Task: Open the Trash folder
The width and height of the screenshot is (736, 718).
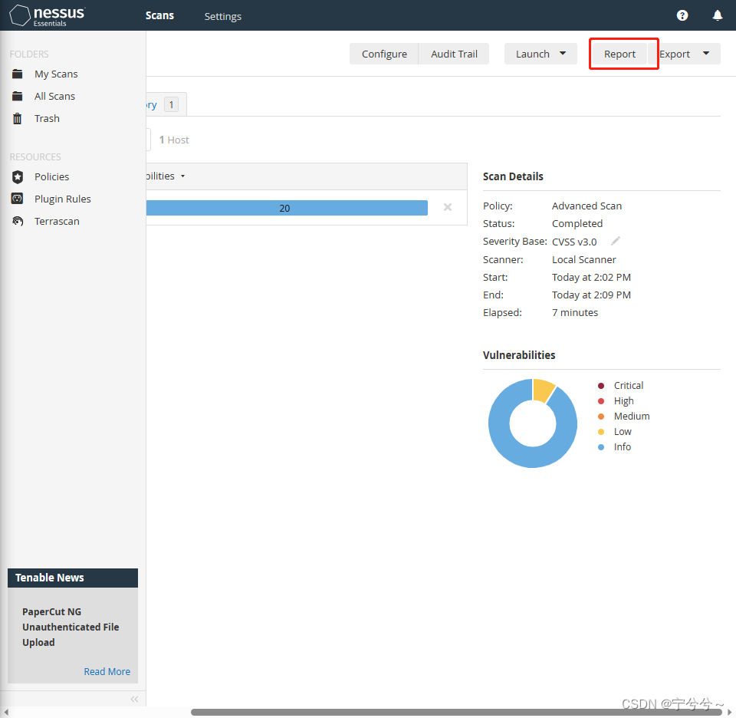Action: (x=47, y=118)
